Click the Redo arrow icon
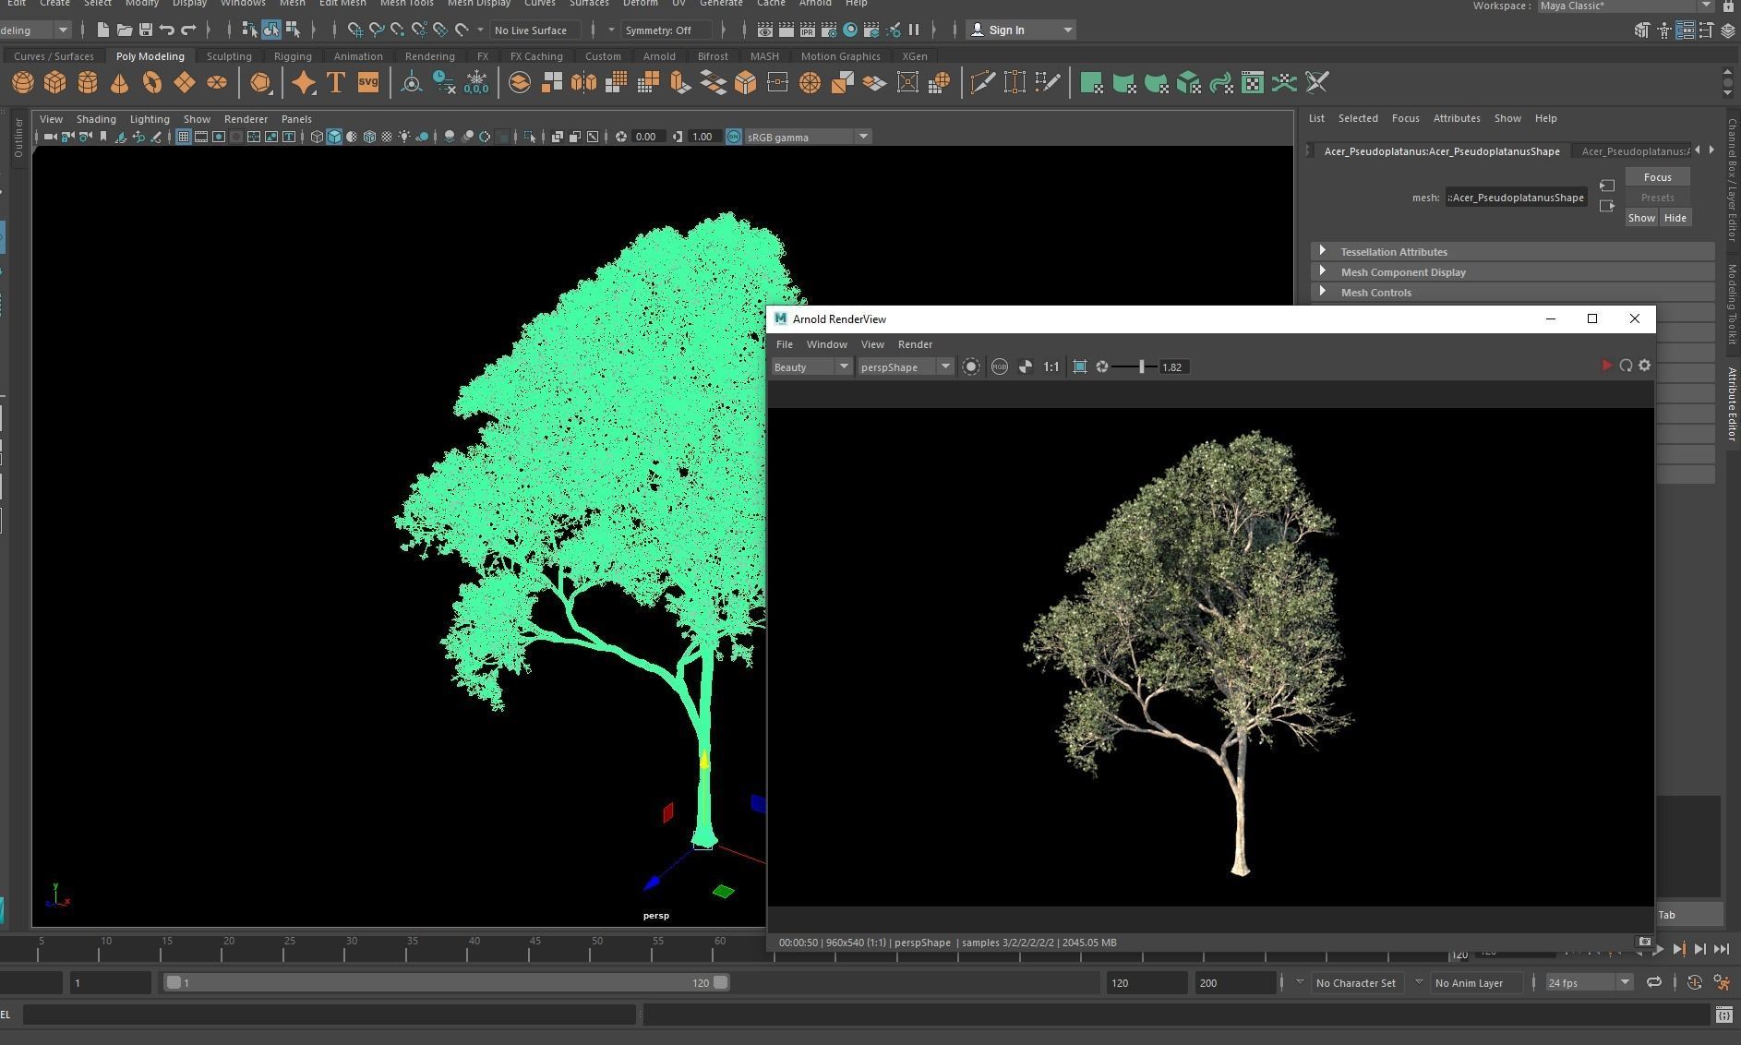Screen dimensions: 1741x1045 click(188, 30)
